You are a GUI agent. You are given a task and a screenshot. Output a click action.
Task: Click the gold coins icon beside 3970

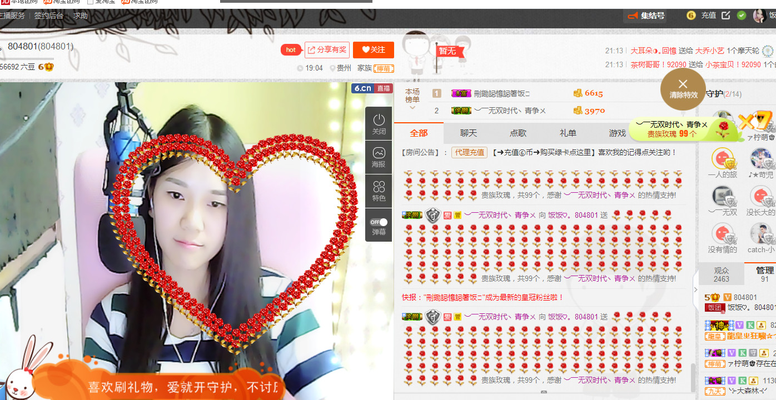pyautogui.click(x=578, y=111)
